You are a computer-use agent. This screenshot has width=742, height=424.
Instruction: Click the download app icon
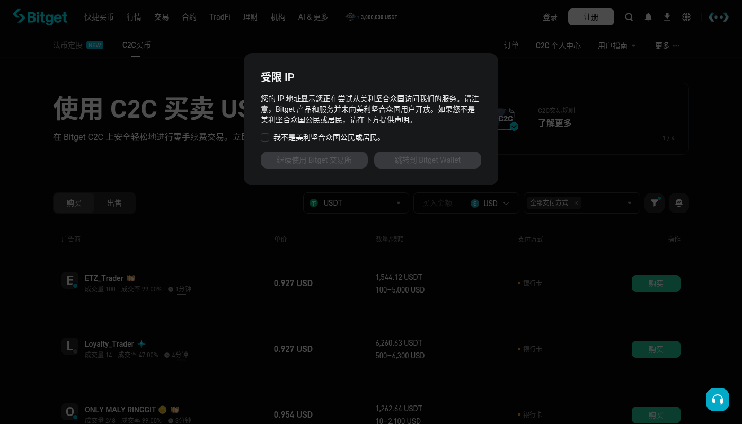click(x=667, y=17)
